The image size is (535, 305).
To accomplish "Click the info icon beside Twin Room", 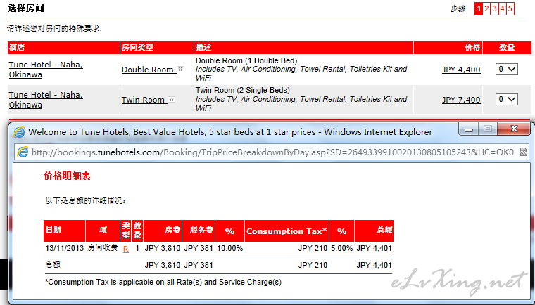I will pos(172,100).
